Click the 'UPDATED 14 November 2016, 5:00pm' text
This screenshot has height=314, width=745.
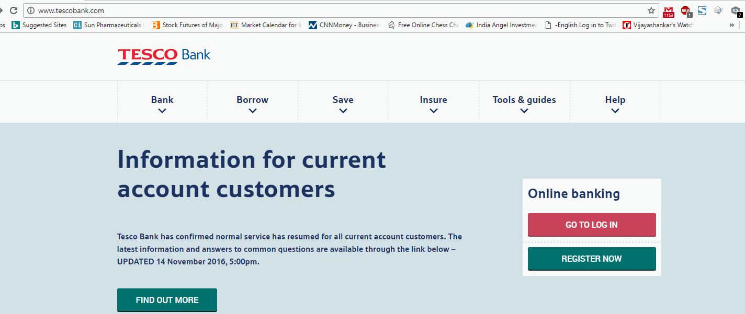pyautogui.click(x=187, y=262)
